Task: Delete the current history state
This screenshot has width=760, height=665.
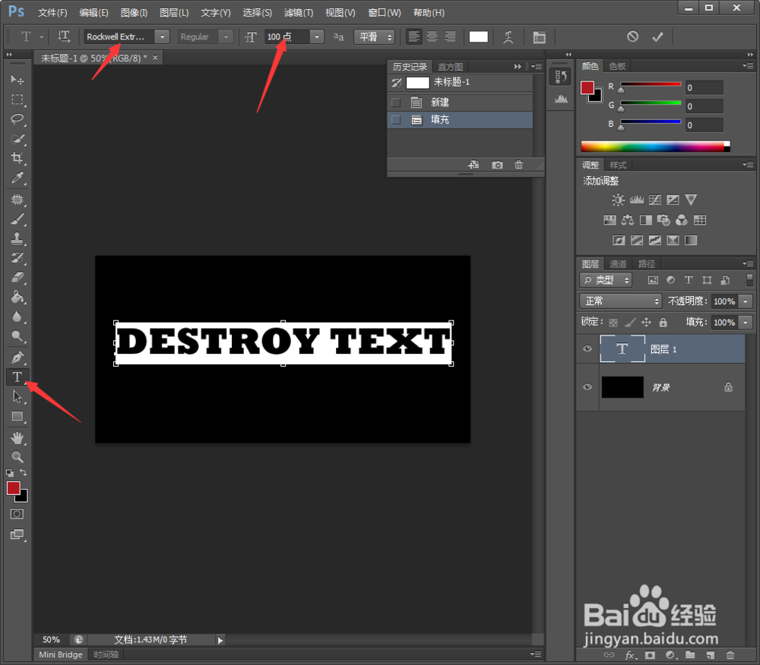Action: point(518,165)
